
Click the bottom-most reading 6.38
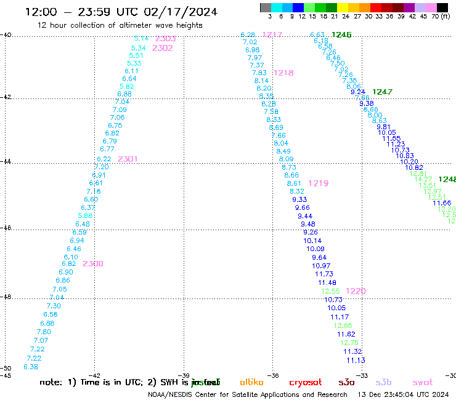coord(31,367)
